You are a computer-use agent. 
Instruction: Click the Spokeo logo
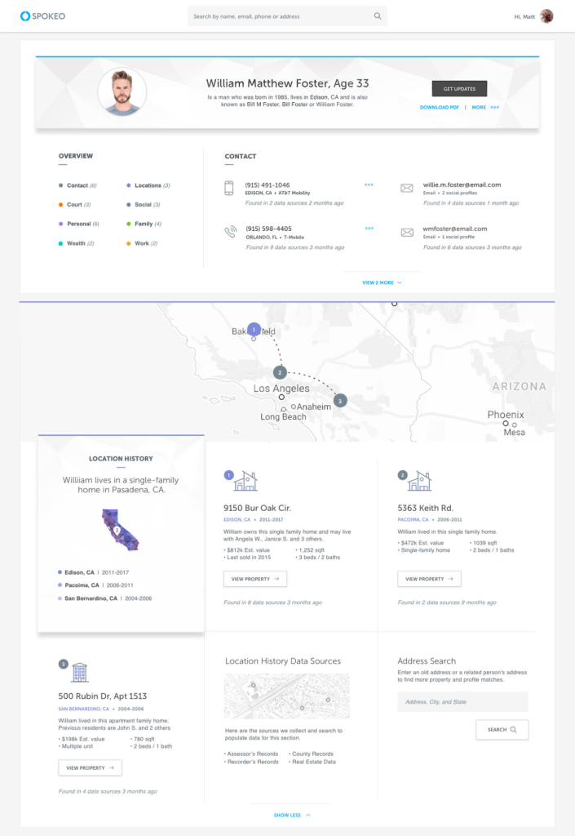pos(42,16)
